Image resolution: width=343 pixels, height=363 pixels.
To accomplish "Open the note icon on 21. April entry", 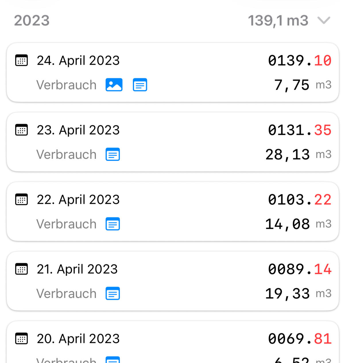I will [113, 294].
